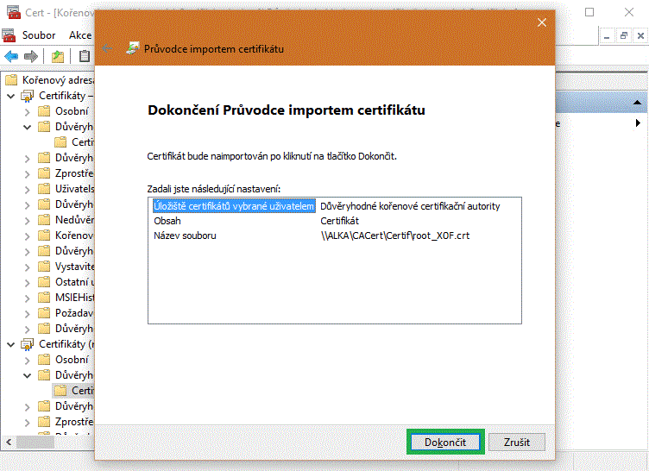Click the Kořenový adresář folder icon
This screenshot has height=471, width=649.
pyautogui.click(x=11, y=79)
